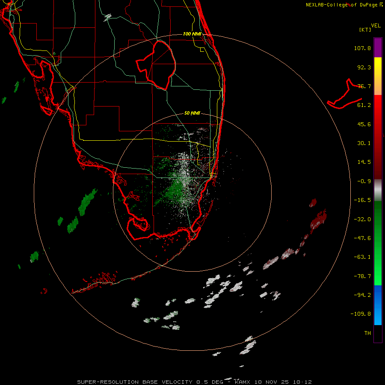
Task: Select the -63.1 legend value
Action: tap(362, 257)
